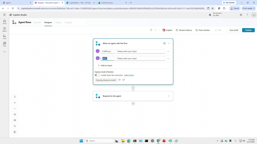Run the Flow checker

203,30
